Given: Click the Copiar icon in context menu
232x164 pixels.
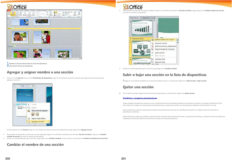Looking at the screenshot, I should pos(28,108).
